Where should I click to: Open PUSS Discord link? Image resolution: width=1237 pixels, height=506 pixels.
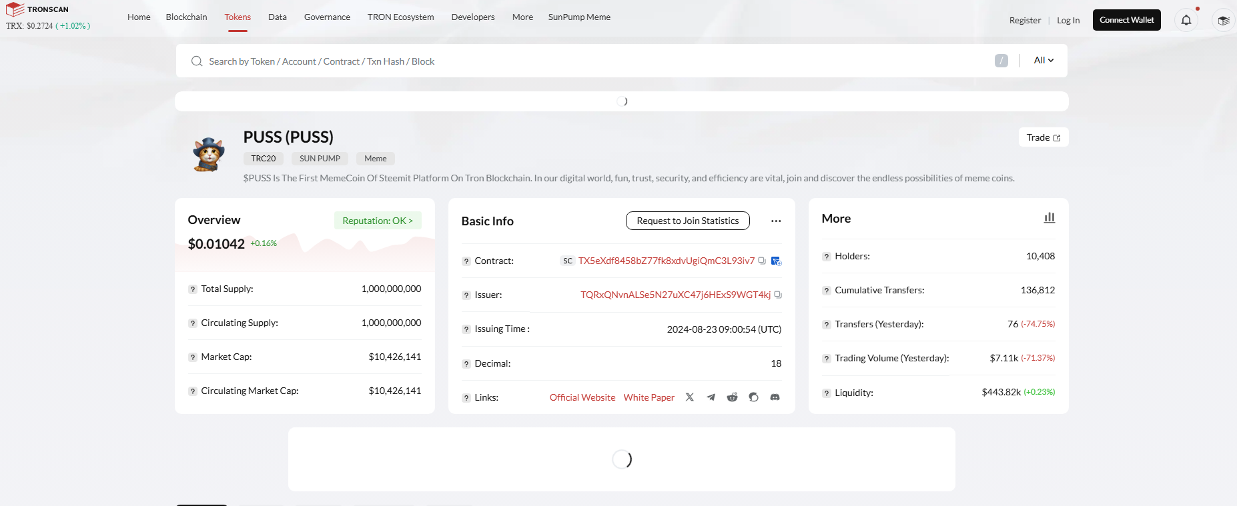[x=775, y=397]
